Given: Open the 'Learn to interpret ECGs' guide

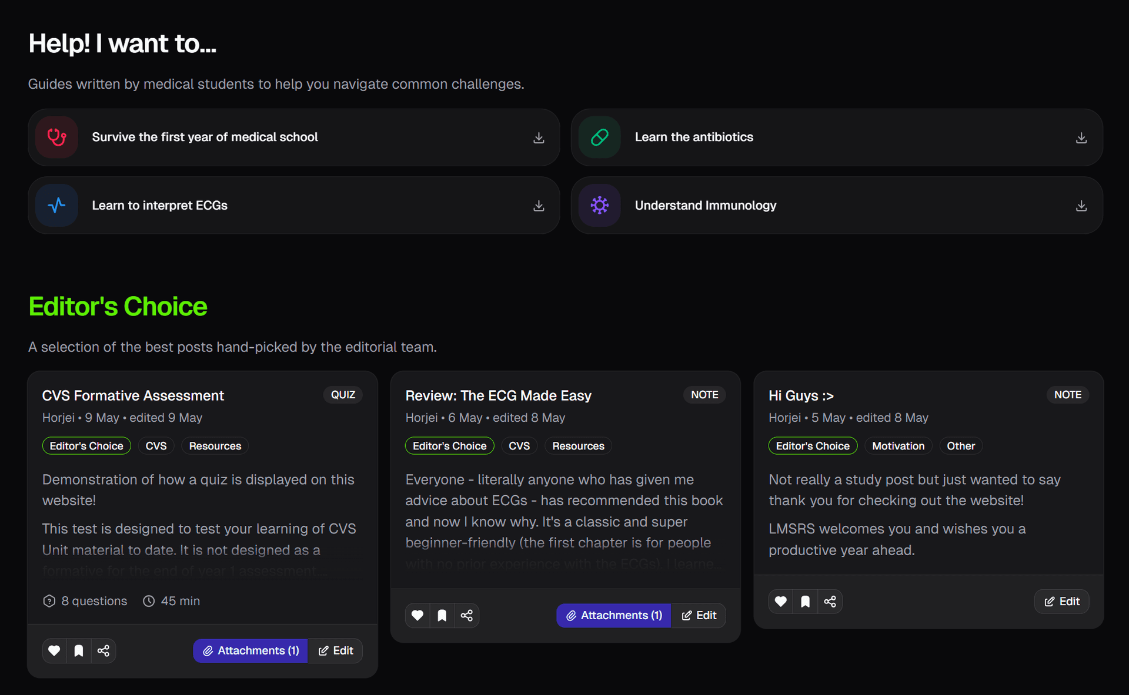Looking at the screenshot, I should (293, 205).
